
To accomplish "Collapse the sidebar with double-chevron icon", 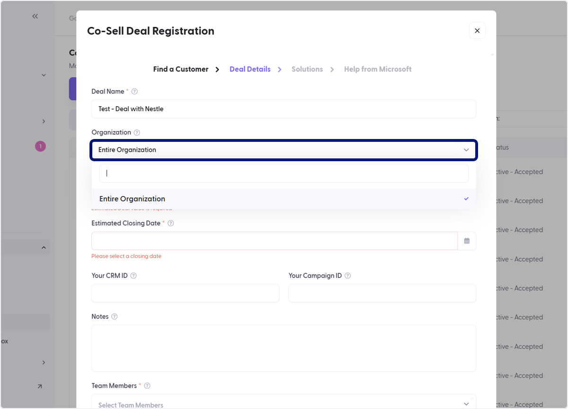I will pos(35,16).
